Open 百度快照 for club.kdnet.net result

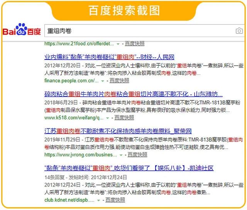(115, 200)
